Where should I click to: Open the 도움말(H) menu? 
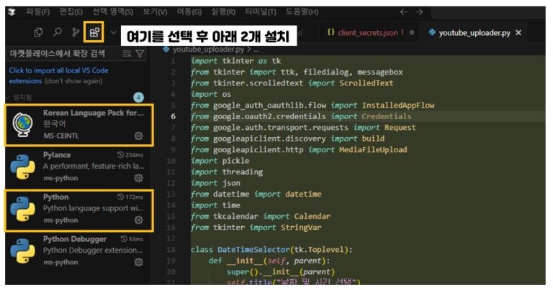pyautogui.click(x=302, y=11)
